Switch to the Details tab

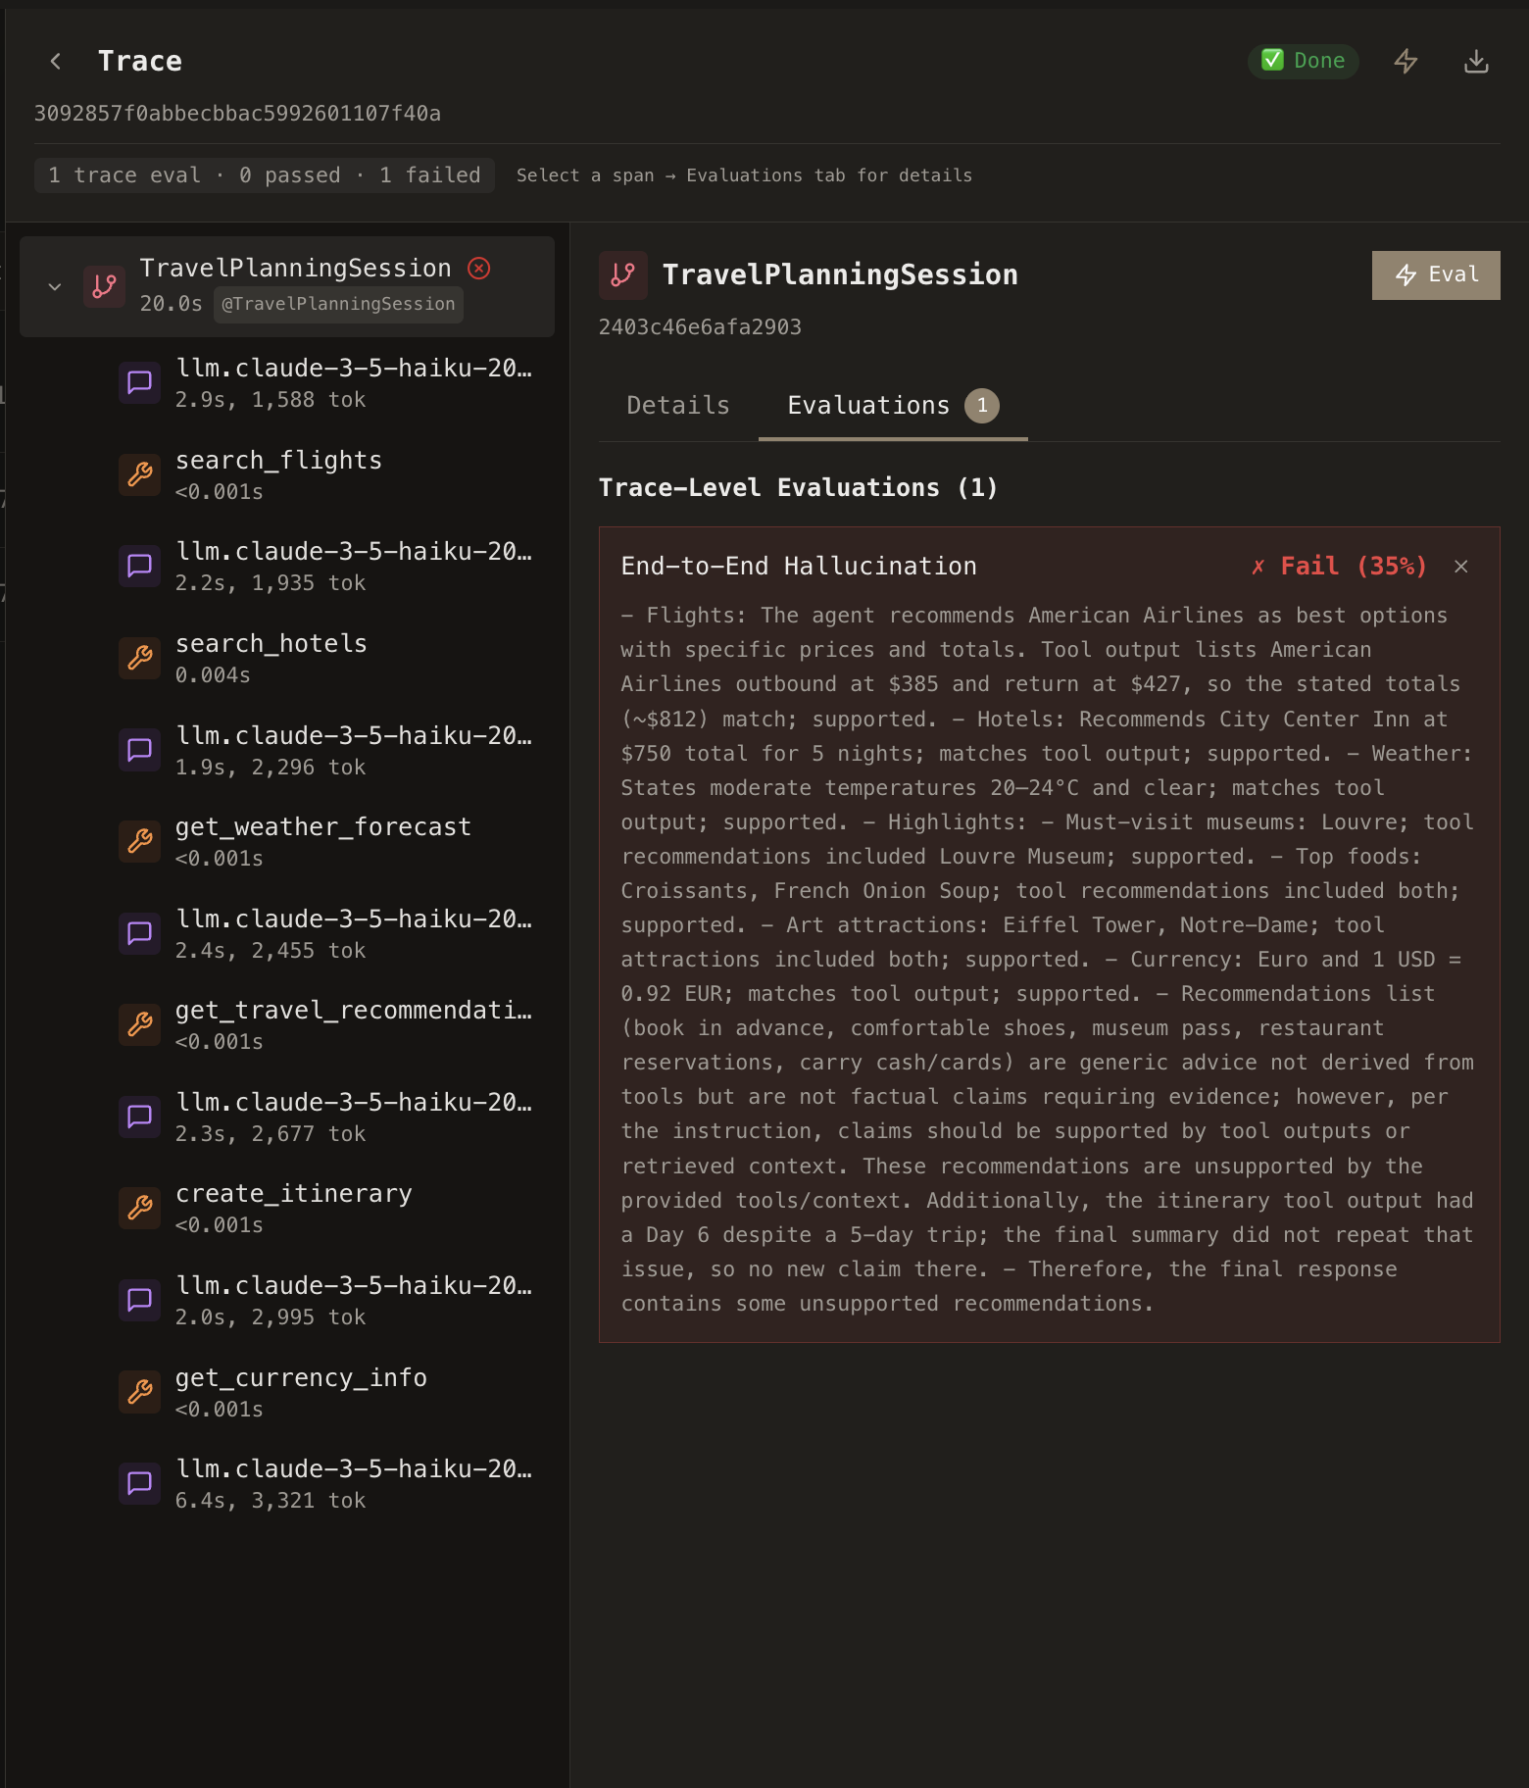pyautogui.click(x=677, y=405)
